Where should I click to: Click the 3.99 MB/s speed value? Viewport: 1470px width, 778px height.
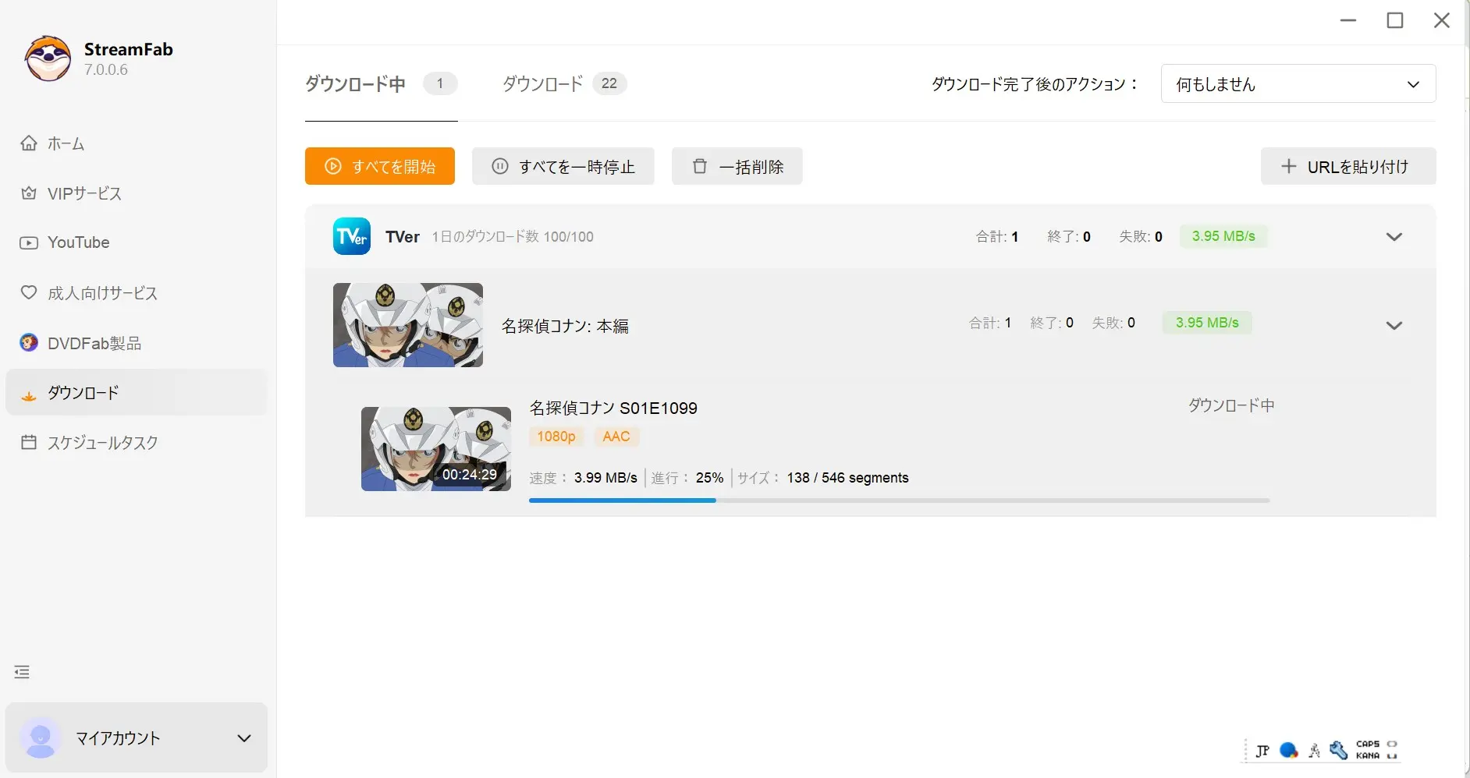605,478
